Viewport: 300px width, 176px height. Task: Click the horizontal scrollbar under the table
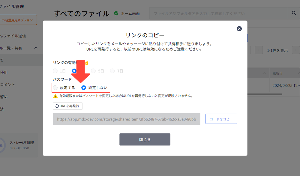(265, 94)
